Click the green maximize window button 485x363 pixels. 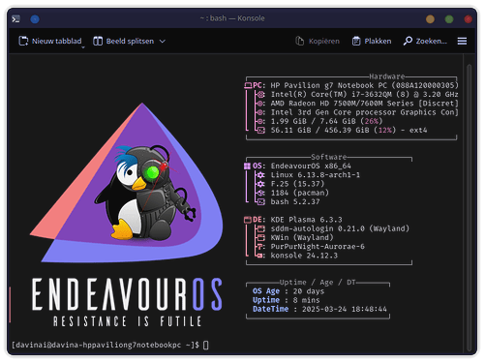pos(449,19)
